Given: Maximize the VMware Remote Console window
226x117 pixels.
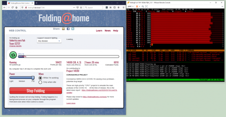Looking at the screenshot, I should pyautogui.click(x=216, y=3).
